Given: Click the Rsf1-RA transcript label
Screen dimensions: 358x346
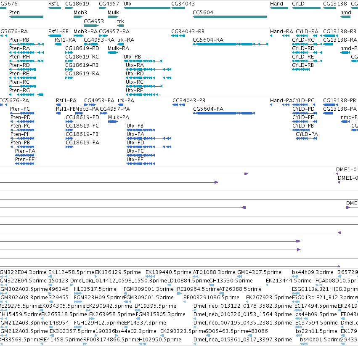Looking at the screenshot, I should tap(65, 40).
